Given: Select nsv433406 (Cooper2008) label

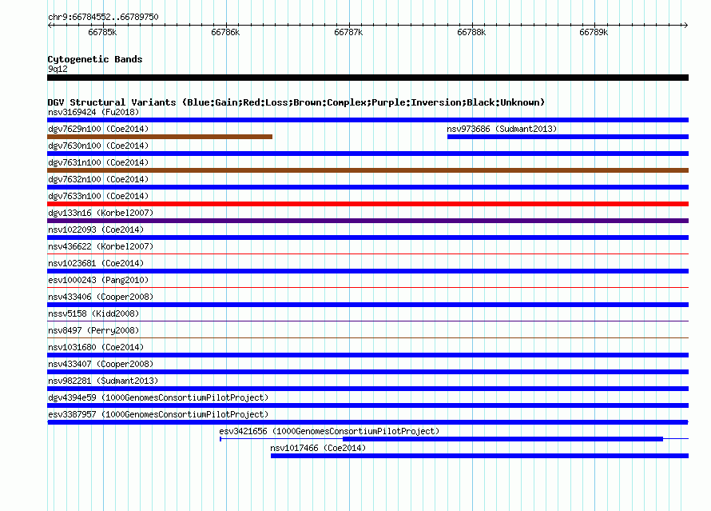Looking at the screenshot, I should 101,297.
